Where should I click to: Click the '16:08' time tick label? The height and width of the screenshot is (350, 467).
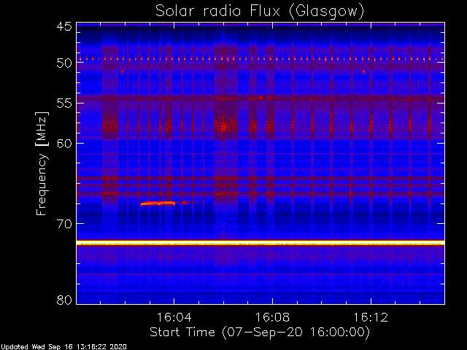(x=272, y=317)
